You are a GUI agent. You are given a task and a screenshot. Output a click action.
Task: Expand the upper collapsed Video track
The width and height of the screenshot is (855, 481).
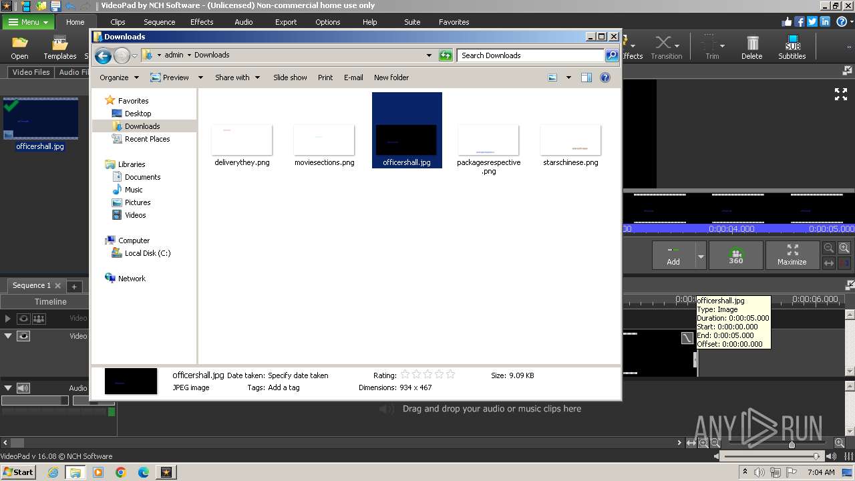pyautogui.click(x=8, y=319)
